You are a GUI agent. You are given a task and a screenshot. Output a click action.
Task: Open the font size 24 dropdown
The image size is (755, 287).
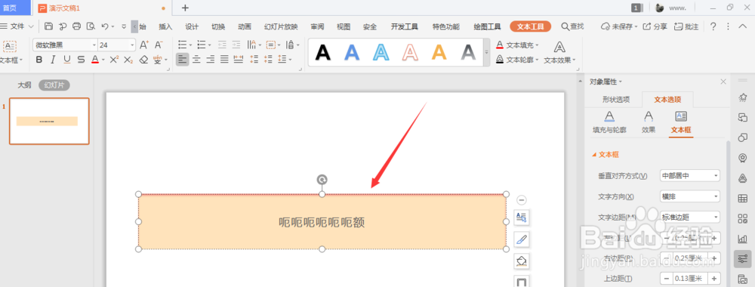pos(132,45)
